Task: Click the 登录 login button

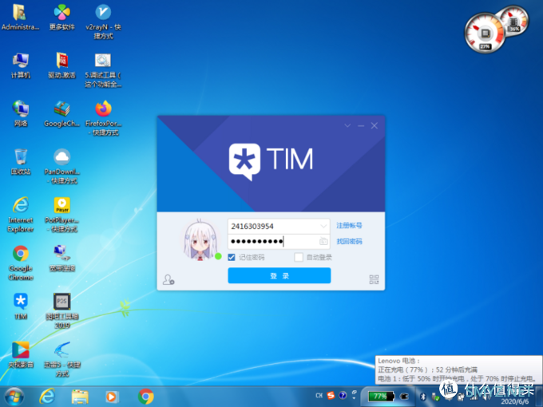Action: pos(279,275)
